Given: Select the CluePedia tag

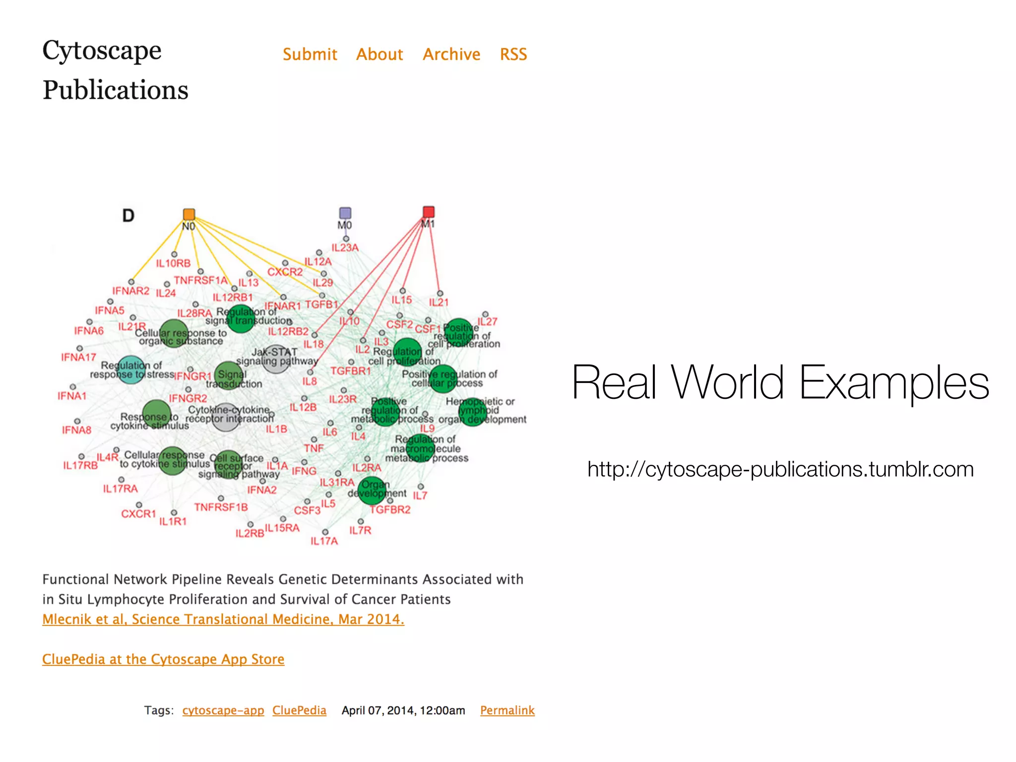Looking at the screenshot, I should coord(299,710).
